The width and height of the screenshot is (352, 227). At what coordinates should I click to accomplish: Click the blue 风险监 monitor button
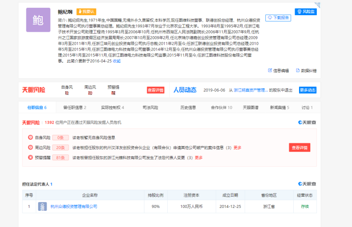(306, 11)
